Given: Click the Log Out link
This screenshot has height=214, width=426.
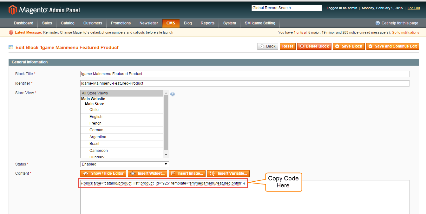Looking at the screenshot, I should [414, 8].
